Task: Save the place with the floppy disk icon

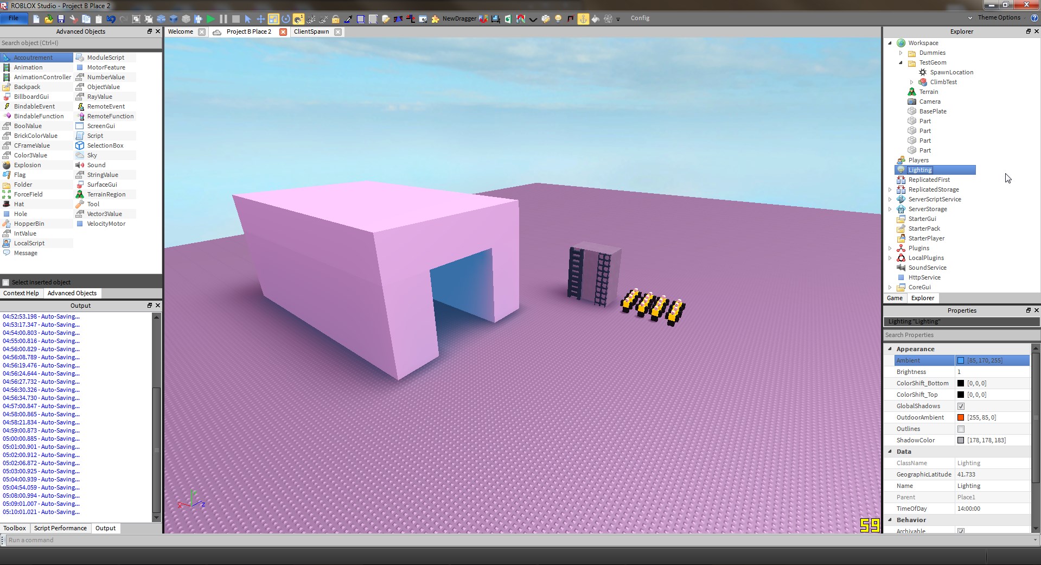Action: coord(61,19)
